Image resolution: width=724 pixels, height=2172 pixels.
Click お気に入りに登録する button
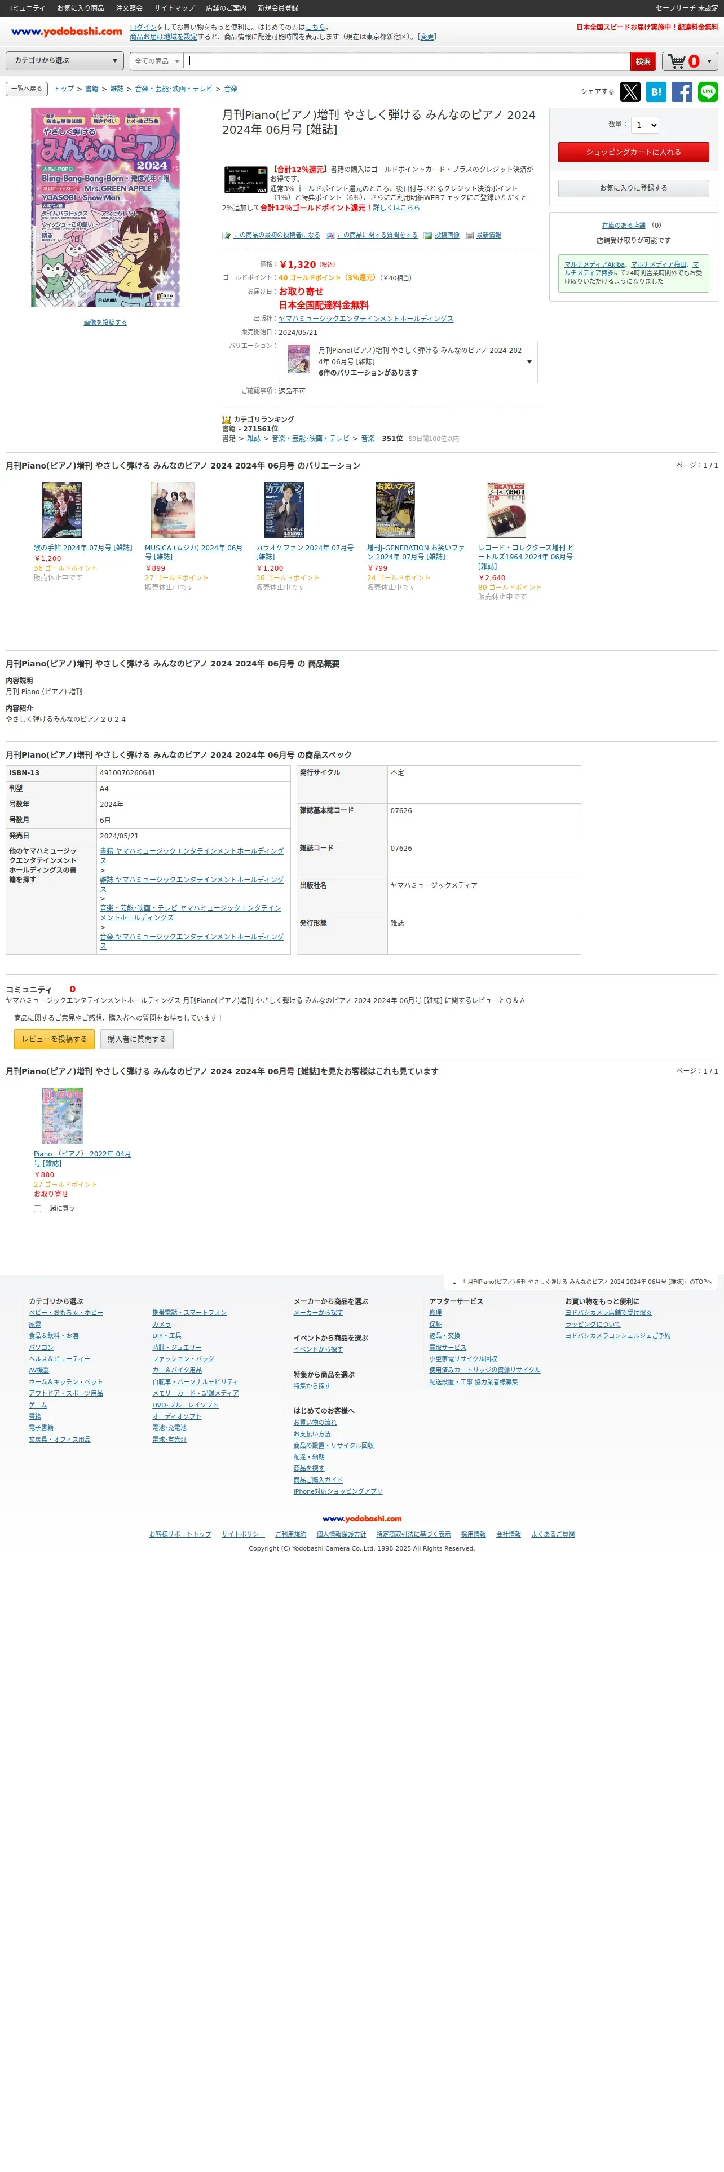pyautogui.click(x=633, y=188)
